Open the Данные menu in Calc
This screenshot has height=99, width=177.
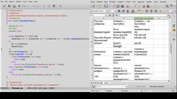tap(141, 2)
